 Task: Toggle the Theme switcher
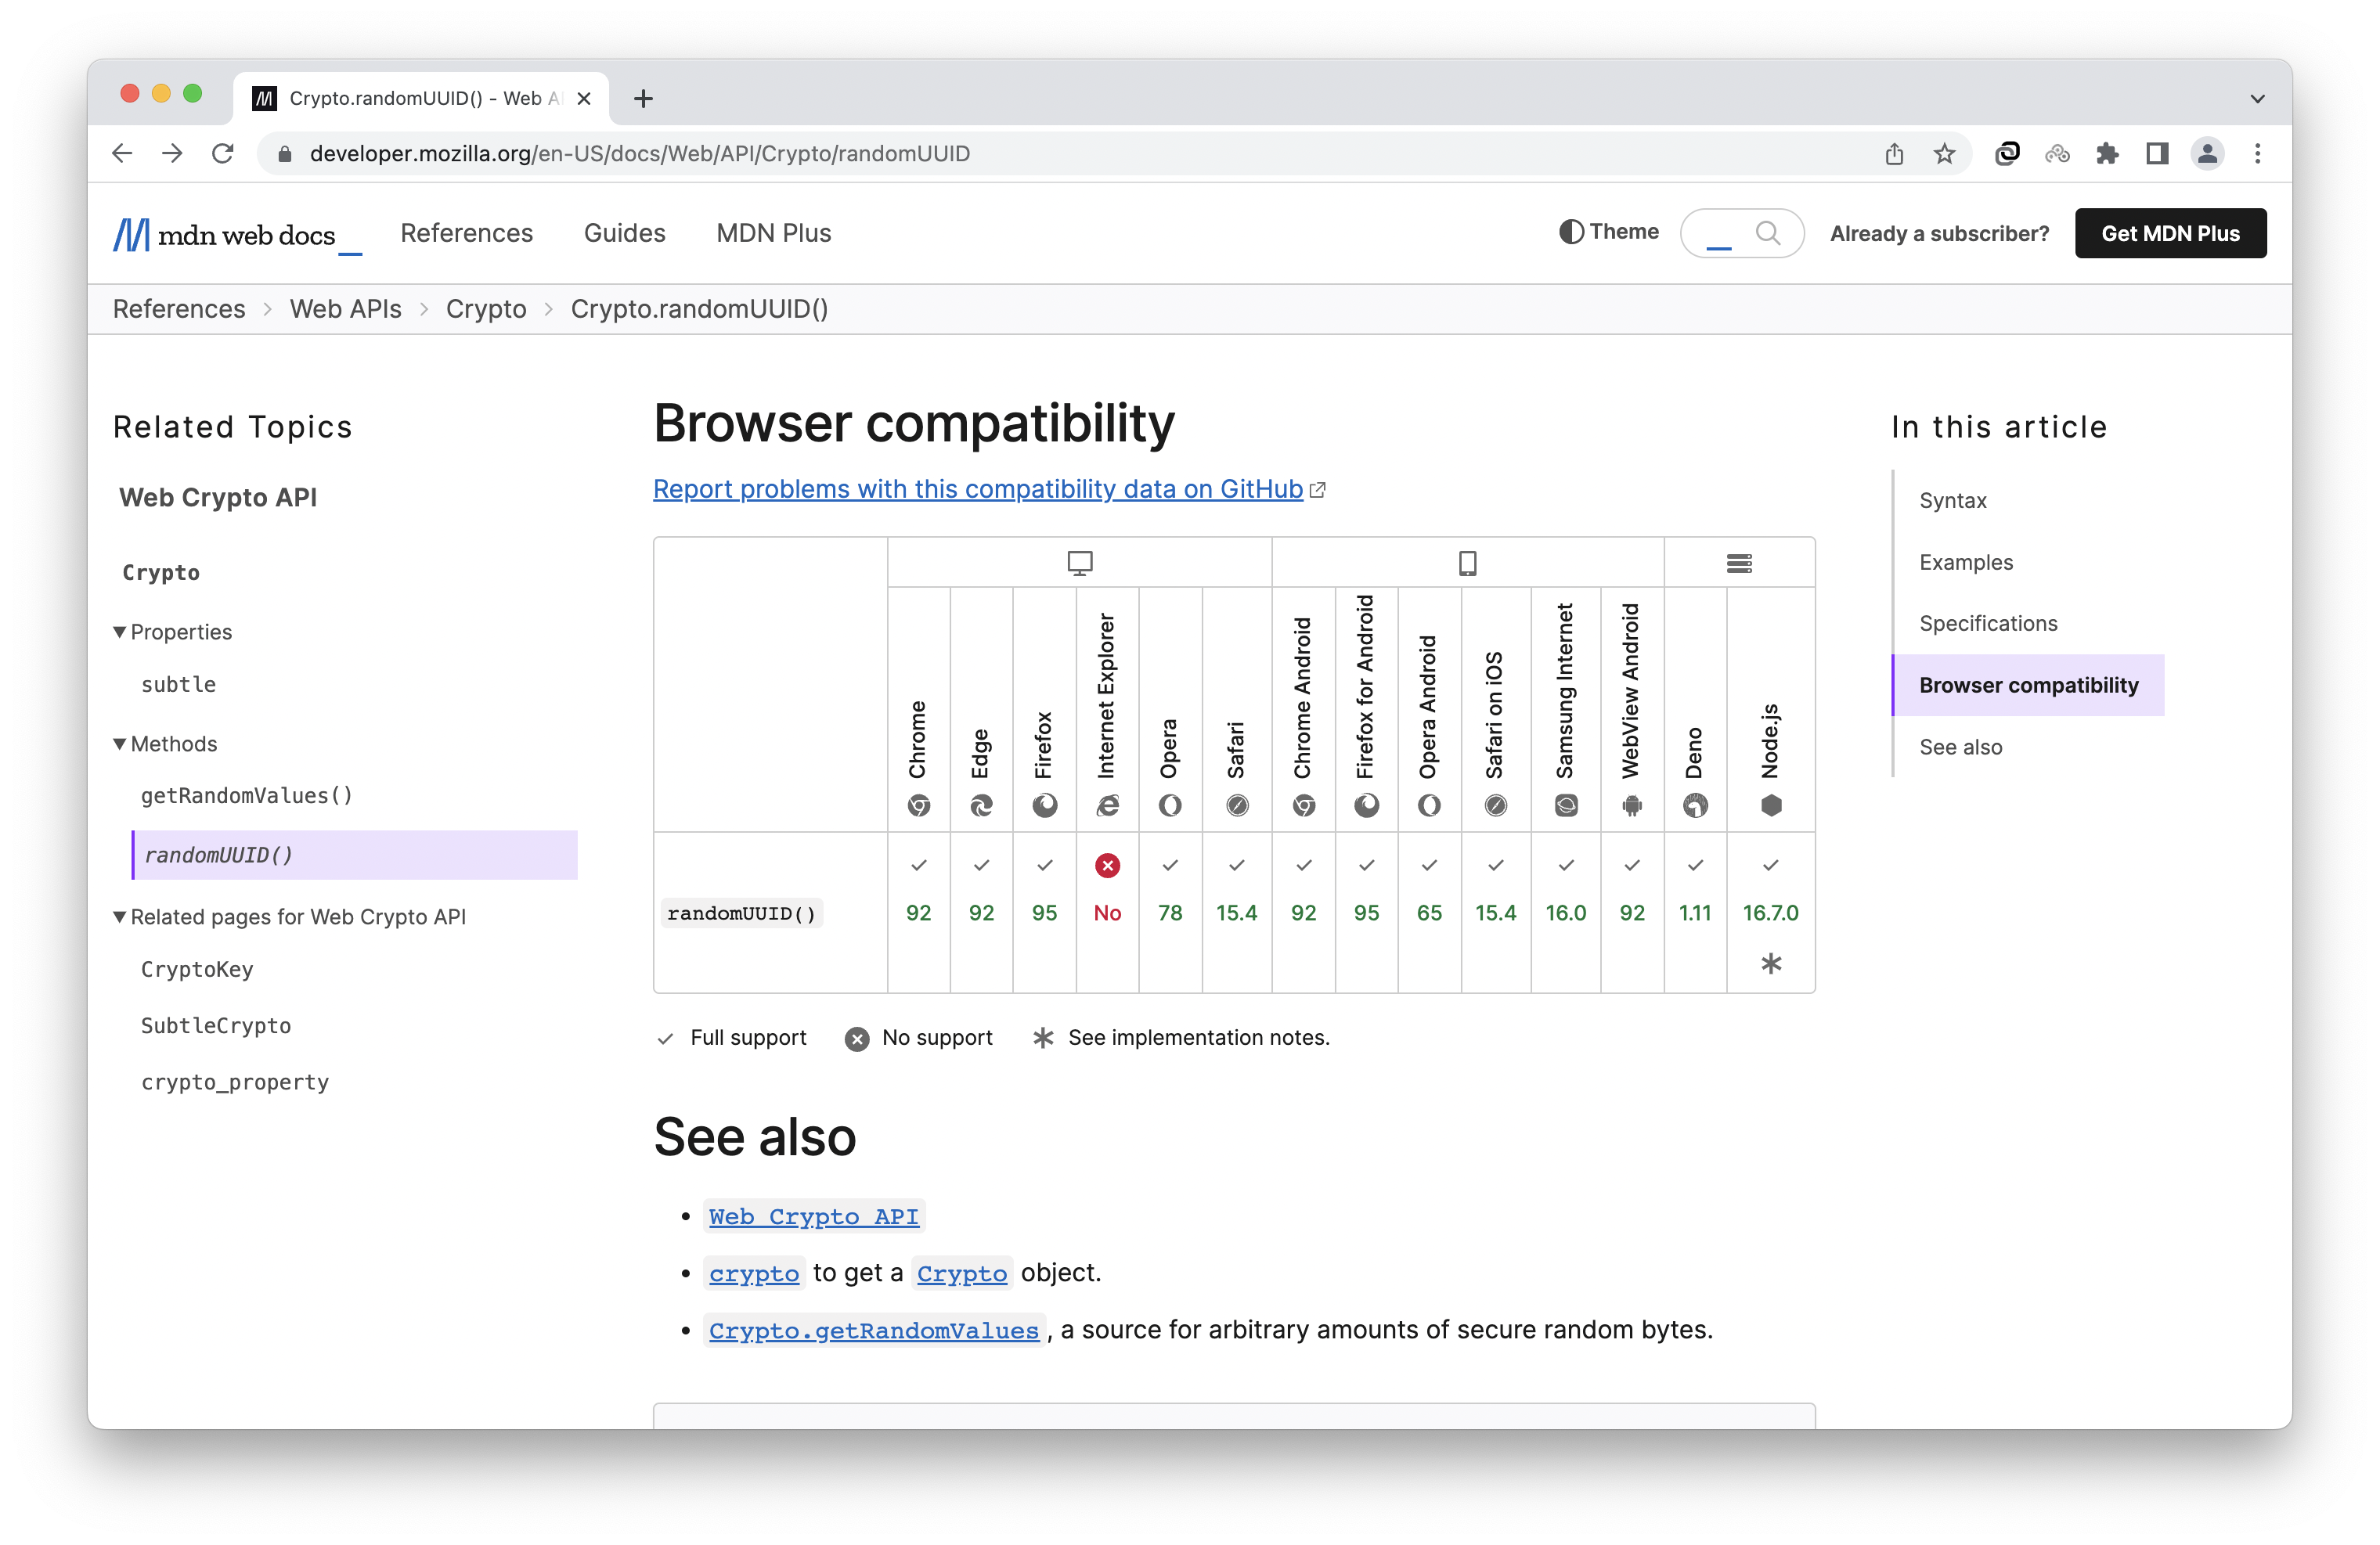click(1608, 232)
